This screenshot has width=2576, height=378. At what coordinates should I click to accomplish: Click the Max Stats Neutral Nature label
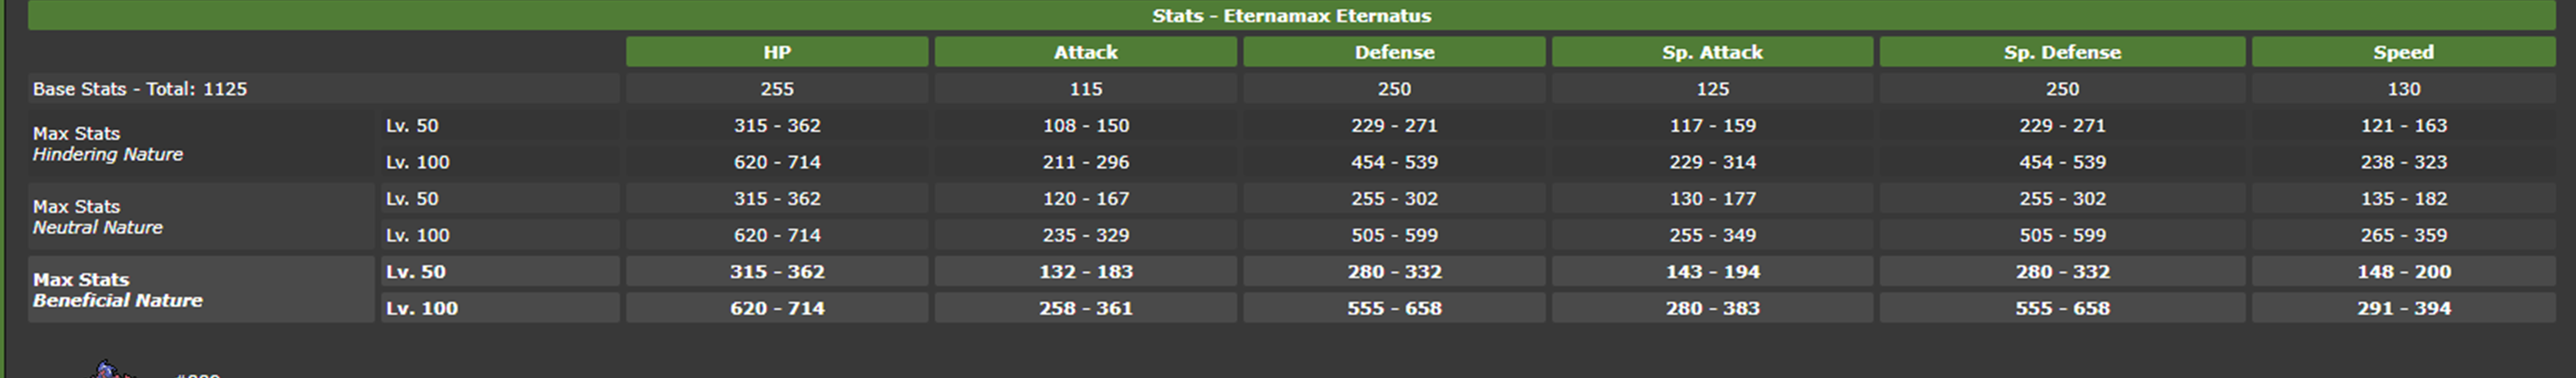[x=98, y=217]
